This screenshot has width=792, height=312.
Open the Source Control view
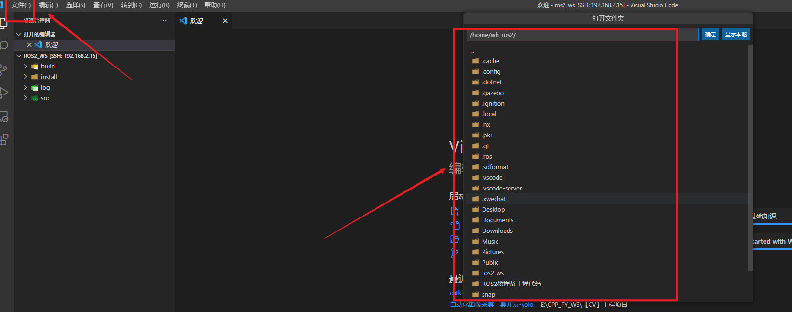[3, 69]
